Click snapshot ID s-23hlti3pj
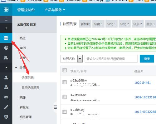This screenshot has height=124, width=156. 77,110
